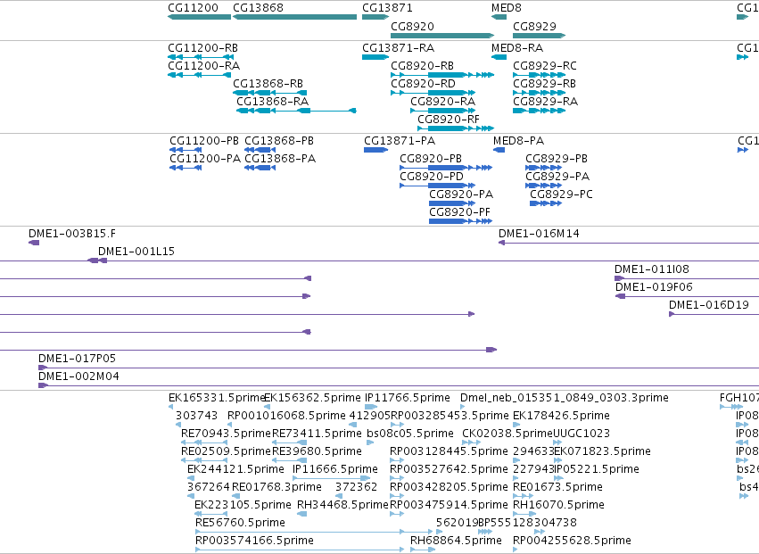Select BAC clone label DME1-002M04
Screen dimensions: 759x554
pos(78,376)
